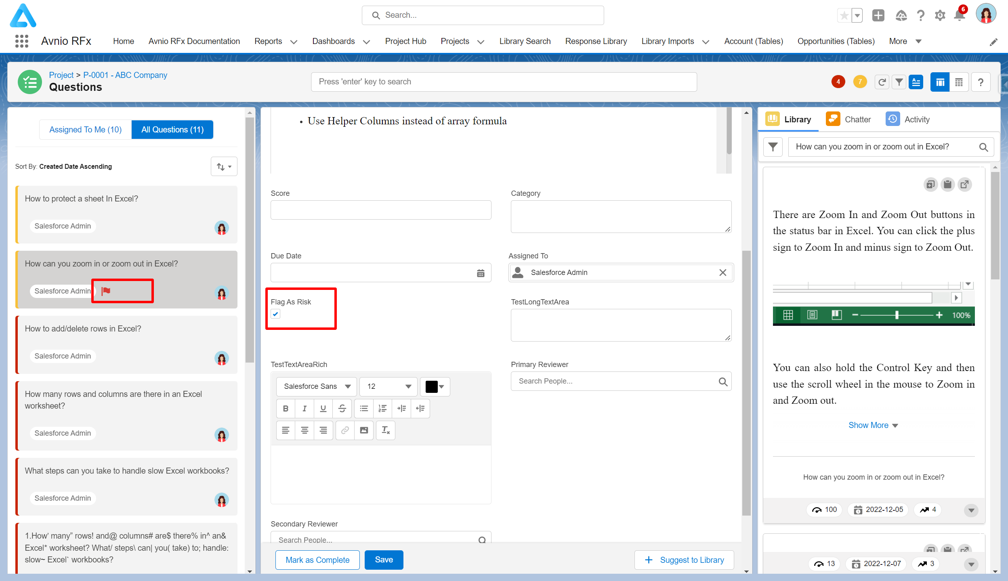
Task: Open the More navigation dropdown
Action: click(x=905, y=41)
